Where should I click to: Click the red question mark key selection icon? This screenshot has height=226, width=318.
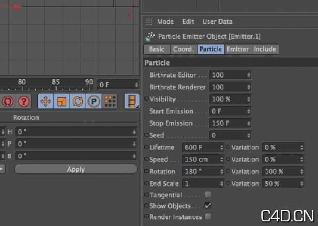23,101
